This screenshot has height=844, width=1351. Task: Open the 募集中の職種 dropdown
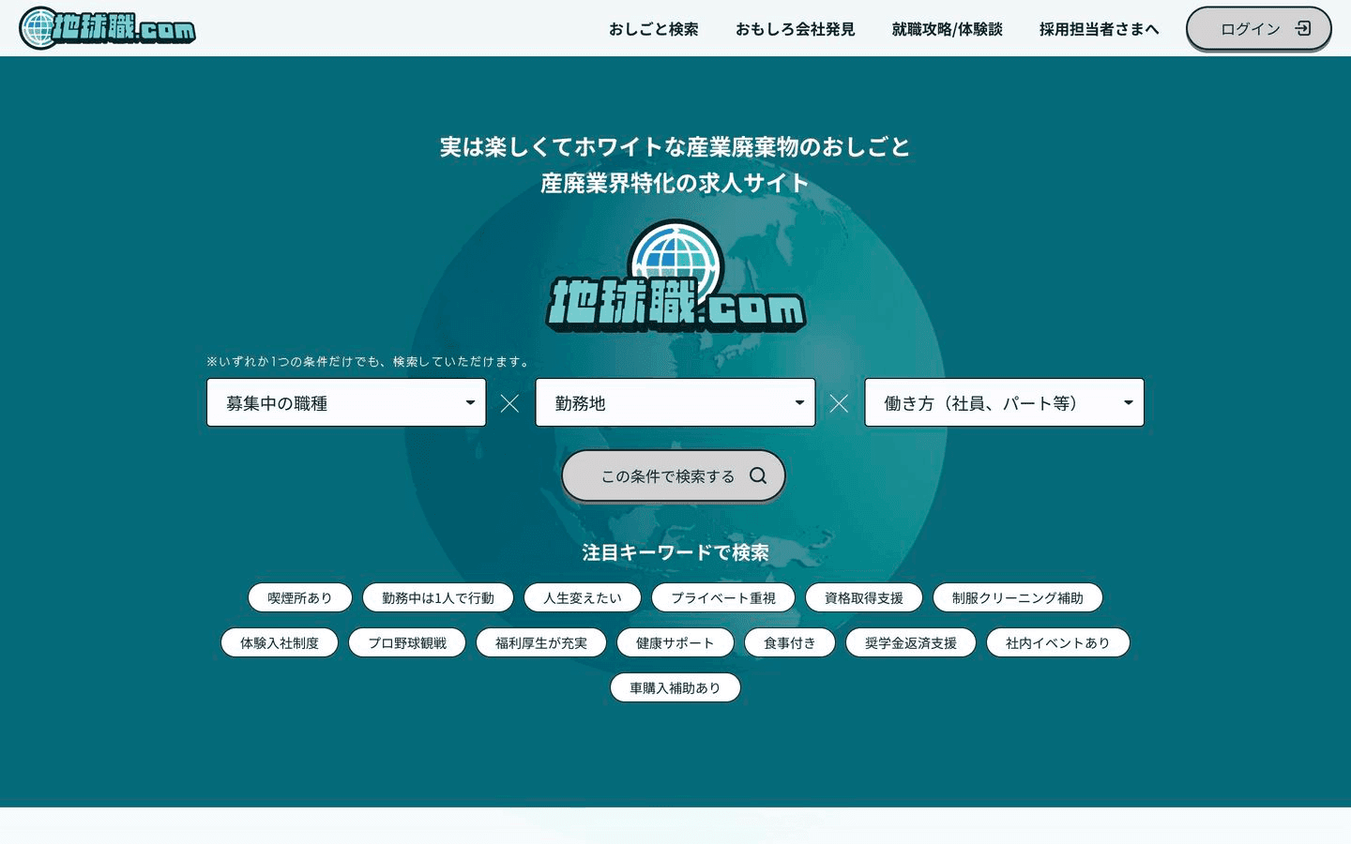pos(346,402)
